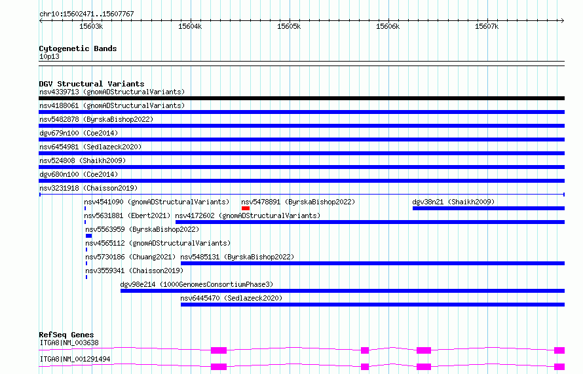The image size is (583, 374).
Task: Open variant dgv98e214 (1000GenomesConsortiumPhase3) label
Action: (x=197, y=284)
